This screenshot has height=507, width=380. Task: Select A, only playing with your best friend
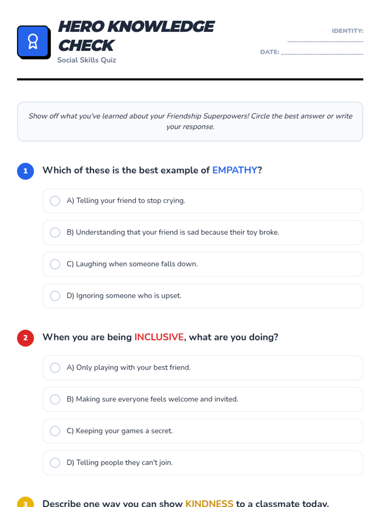(203, 368)
